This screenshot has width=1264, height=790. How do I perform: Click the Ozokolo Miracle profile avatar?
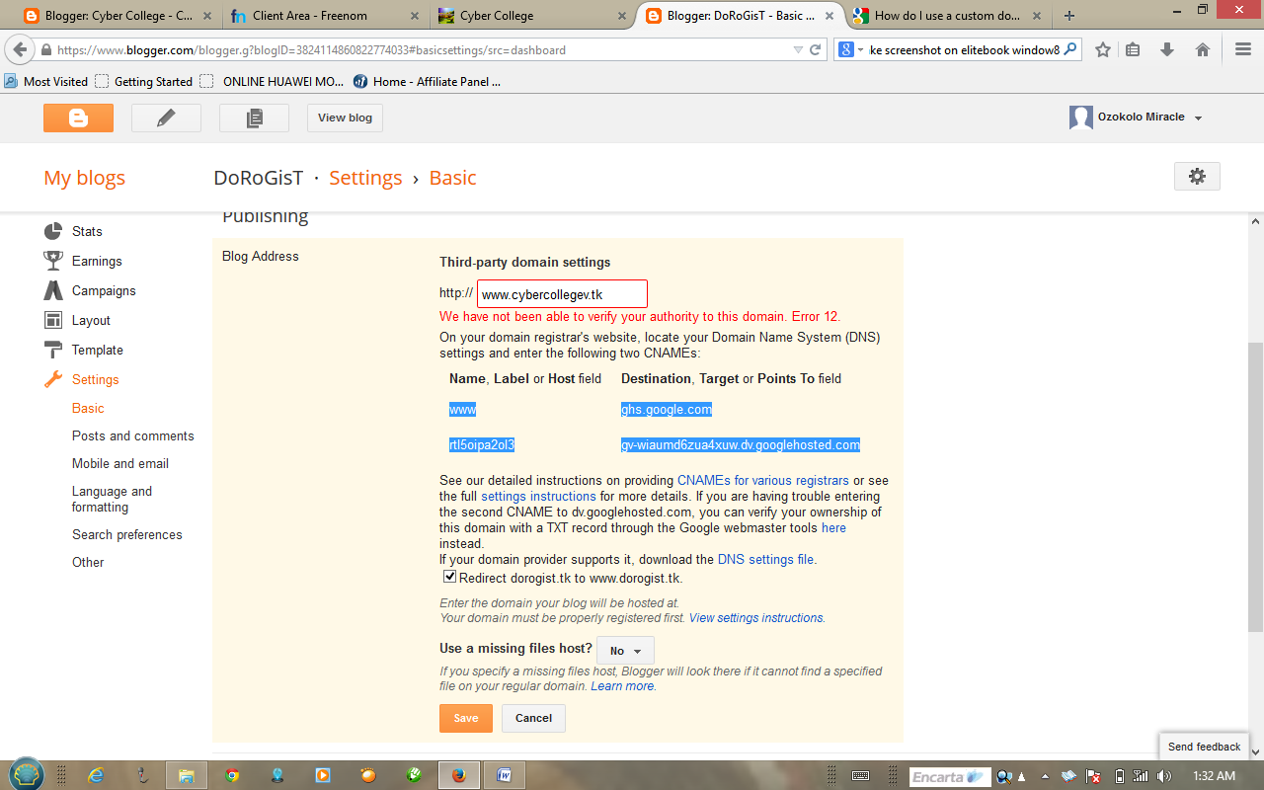pos(1081,118)
